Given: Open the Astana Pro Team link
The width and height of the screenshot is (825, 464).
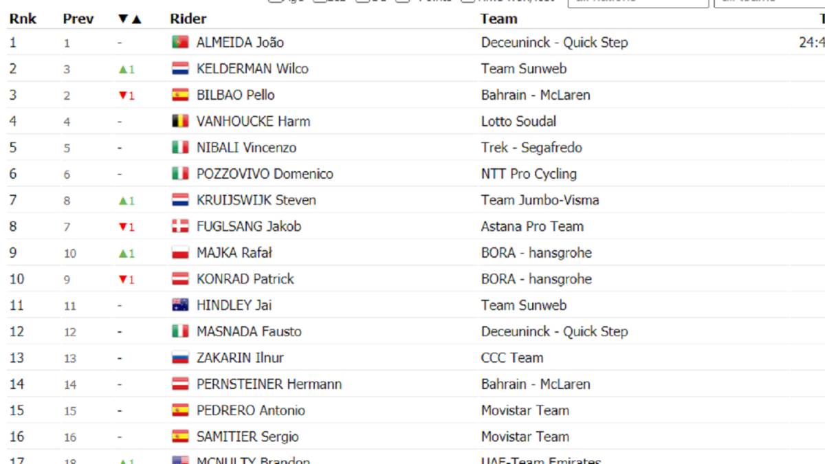Looking at the screenshot, I should click(x=532, y=226).
